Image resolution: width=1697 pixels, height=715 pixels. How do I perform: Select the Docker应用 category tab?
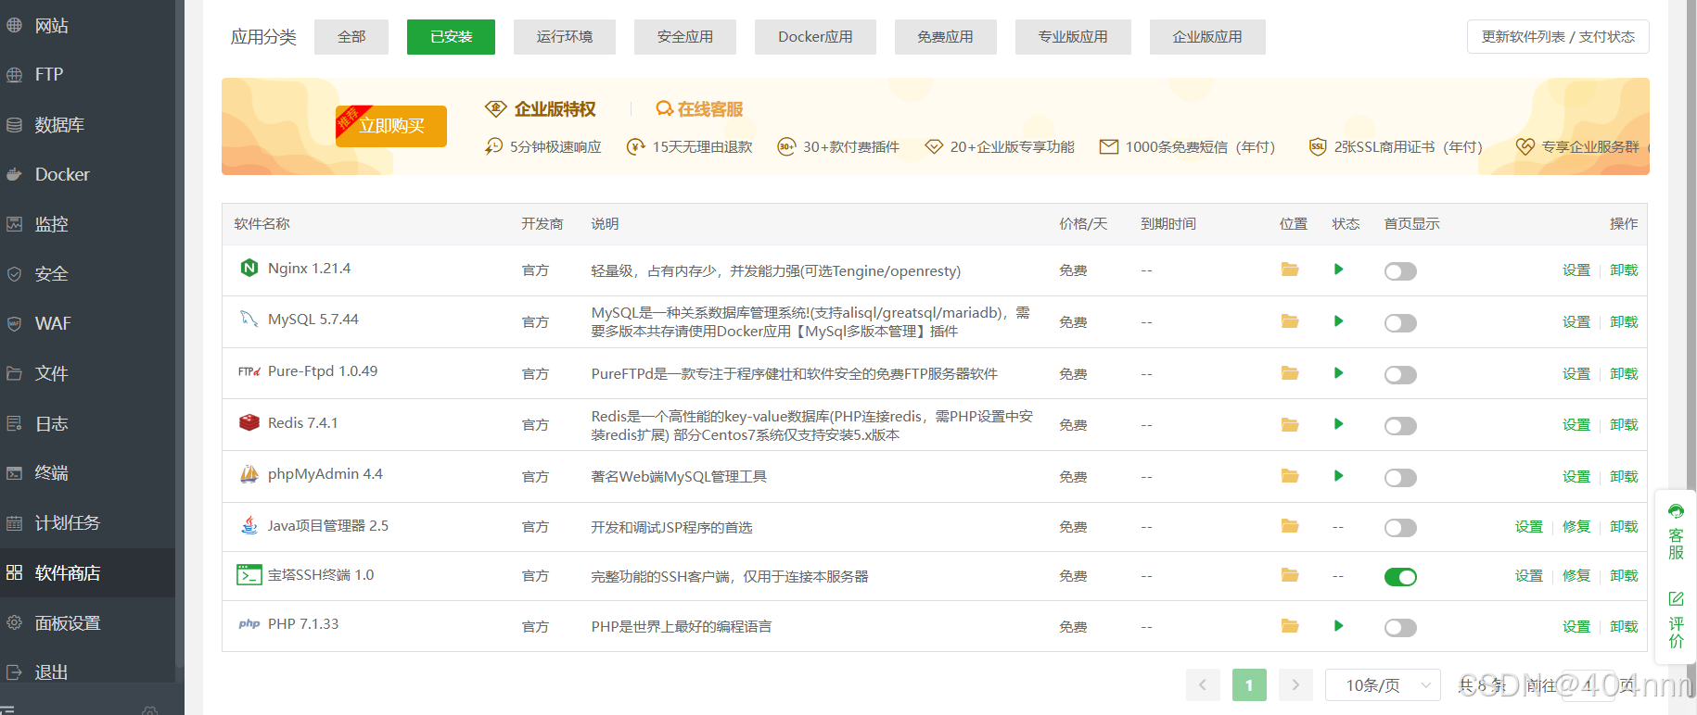point(815,37)
